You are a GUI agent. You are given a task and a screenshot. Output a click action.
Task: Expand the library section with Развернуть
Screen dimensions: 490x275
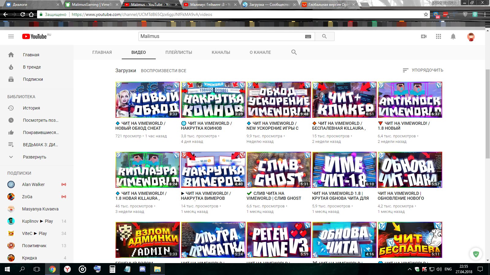[37, 157]
